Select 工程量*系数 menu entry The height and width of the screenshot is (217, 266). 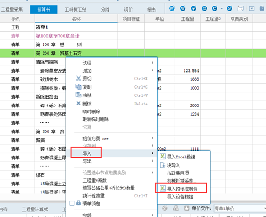95,180
